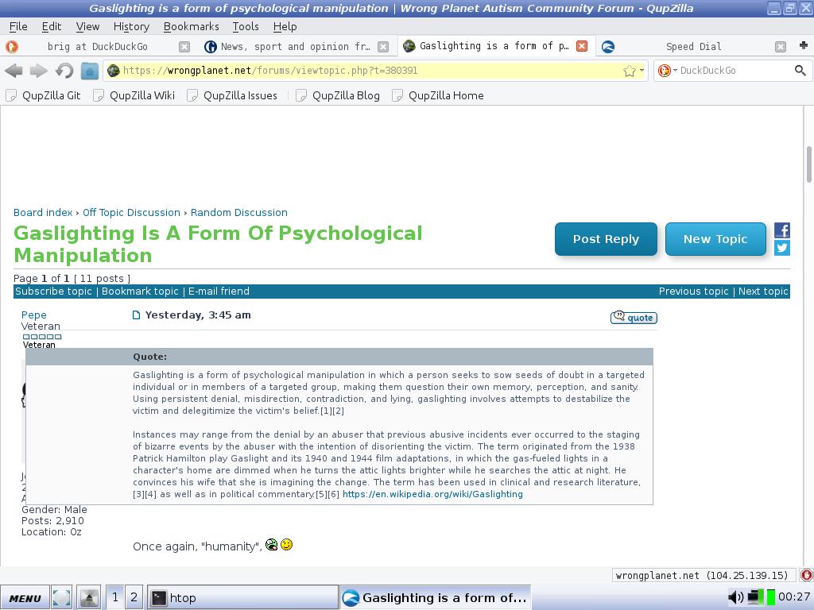Open the Tools menu
Viewport: 814px width, 610px height.
(246, 26)
